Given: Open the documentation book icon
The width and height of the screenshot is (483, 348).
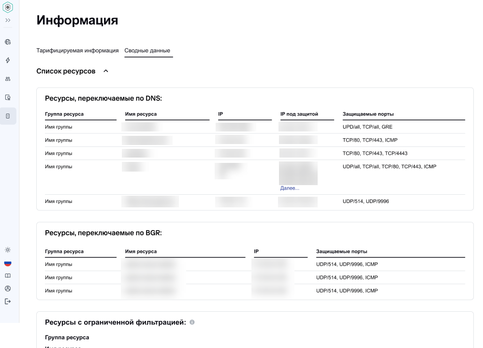Looking at the screenshot, I should (x=7, y=275).
